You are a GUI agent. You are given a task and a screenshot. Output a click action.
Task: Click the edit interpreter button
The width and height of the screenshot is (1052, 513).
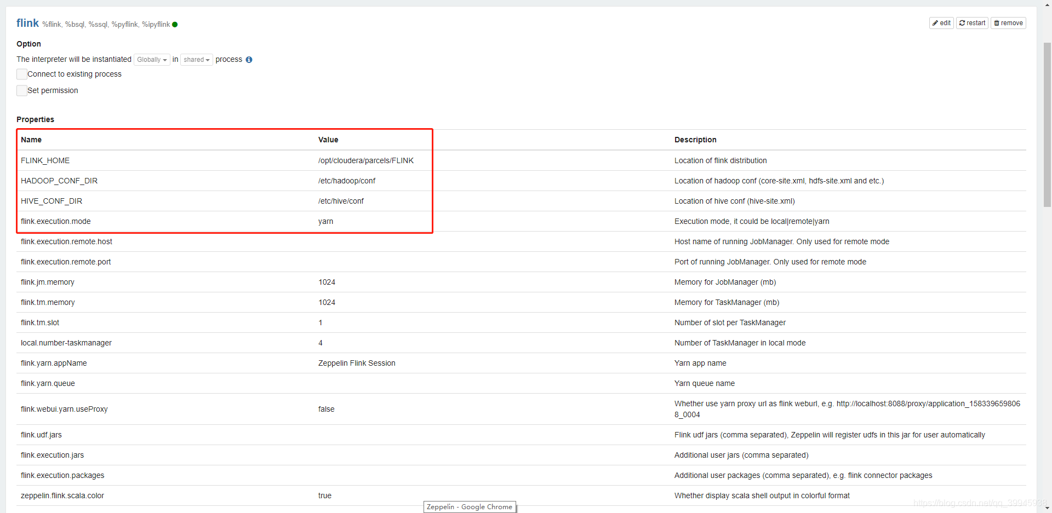[941, 23]
